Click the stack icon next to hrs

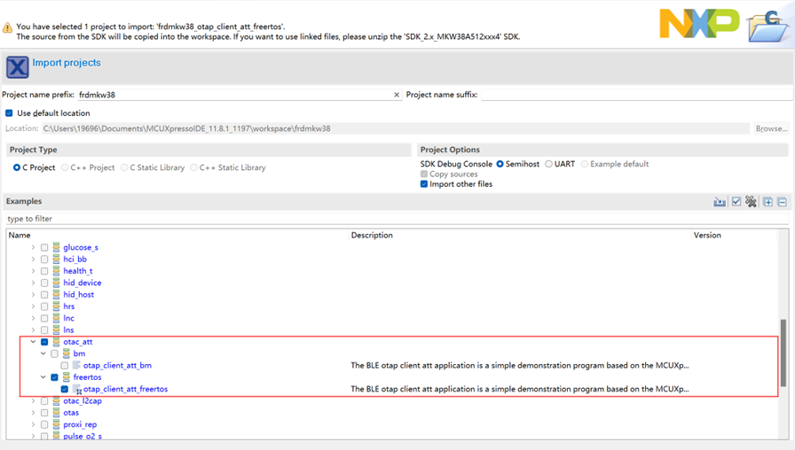[x=56, y=306]
